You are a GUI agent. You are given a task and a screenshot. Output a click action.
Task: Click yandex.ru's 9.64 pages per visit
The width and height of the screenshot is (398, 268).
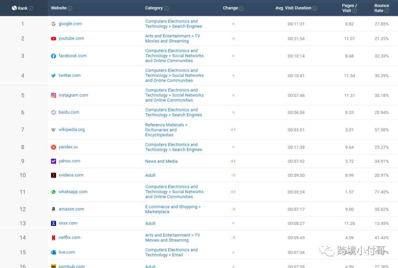coord(349,147)
